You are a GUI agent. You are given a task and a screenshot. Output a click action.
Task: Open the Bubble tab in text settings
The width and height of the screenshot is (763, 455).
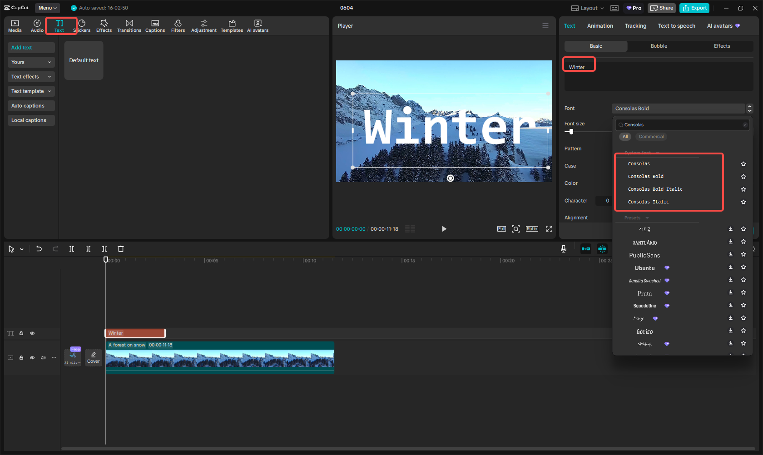[x=659, y=46]
